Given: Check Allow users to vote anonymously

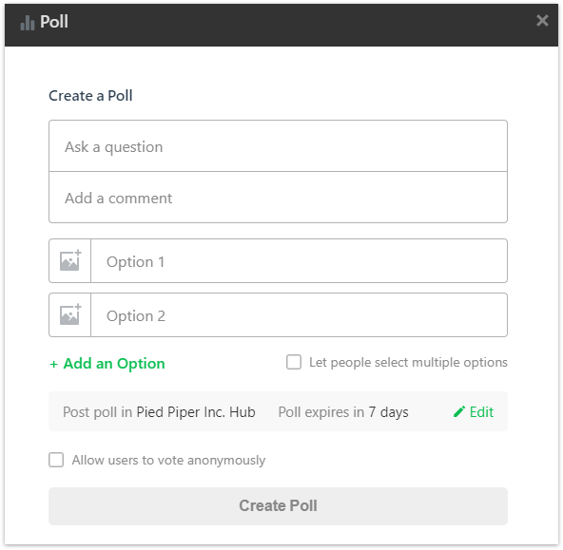Looking at the screenshot, I should (56, 460).
